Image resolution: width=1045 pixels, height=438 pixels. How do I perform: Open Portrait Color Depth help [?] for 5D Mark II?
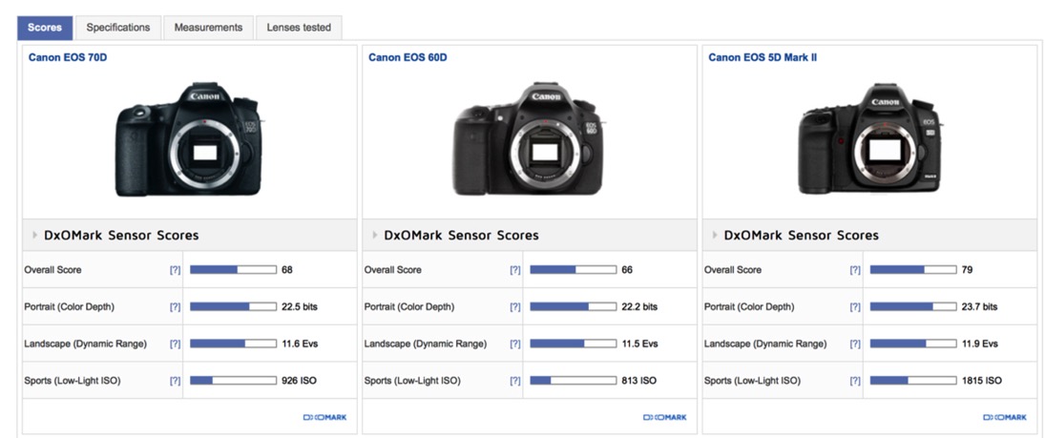coord(855,306)
